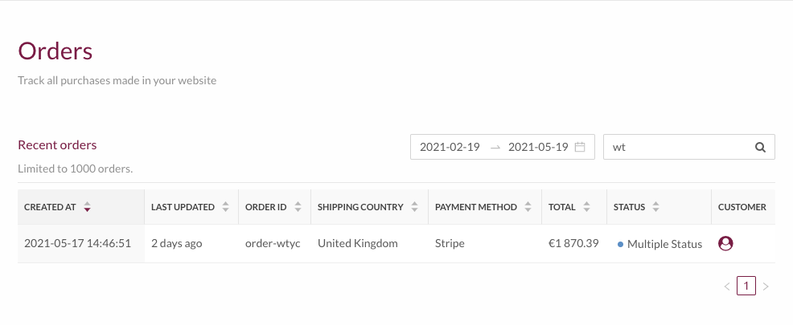Screen dimensions: 793x325
Task: Go to previous page arrow
Action: [x=727, y=286]
